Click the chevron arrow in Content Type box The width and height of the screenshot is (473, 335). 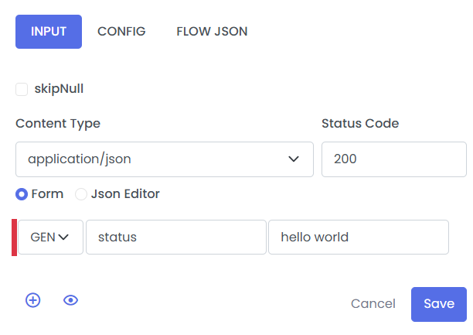click(x=294, y=159)
